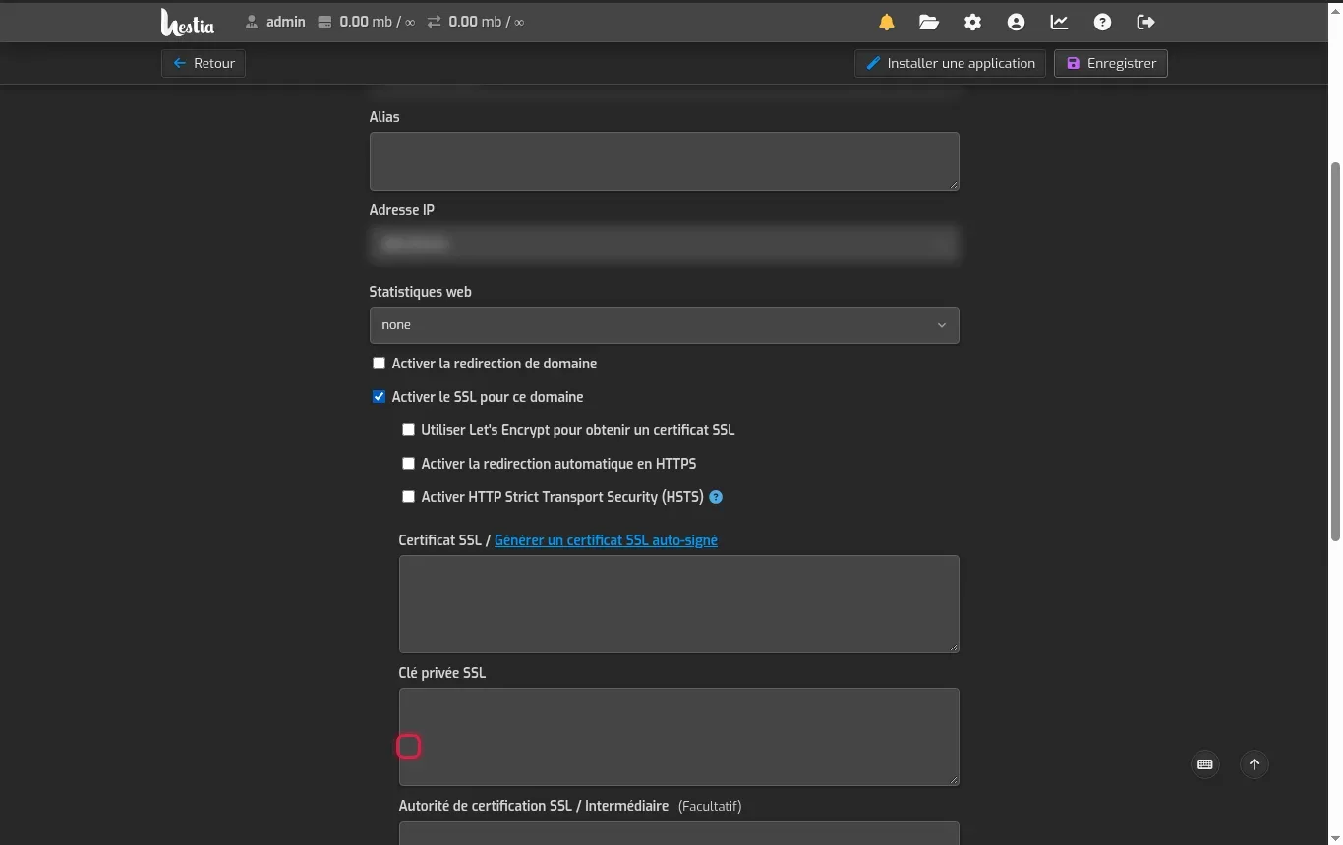
Task: Open the statistics chart icon
Action: pos(1059,22)
